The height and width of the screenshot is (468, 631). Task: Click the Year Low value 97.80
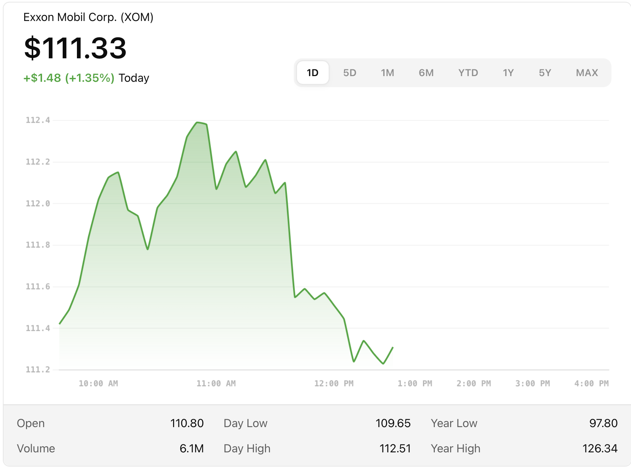(x=603, y=423)
